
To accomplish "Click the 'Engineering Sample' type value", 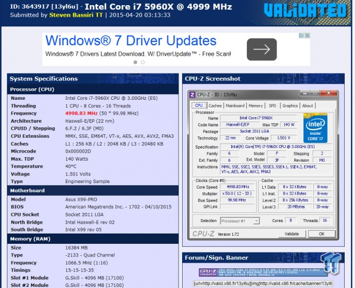I will 88,181.
